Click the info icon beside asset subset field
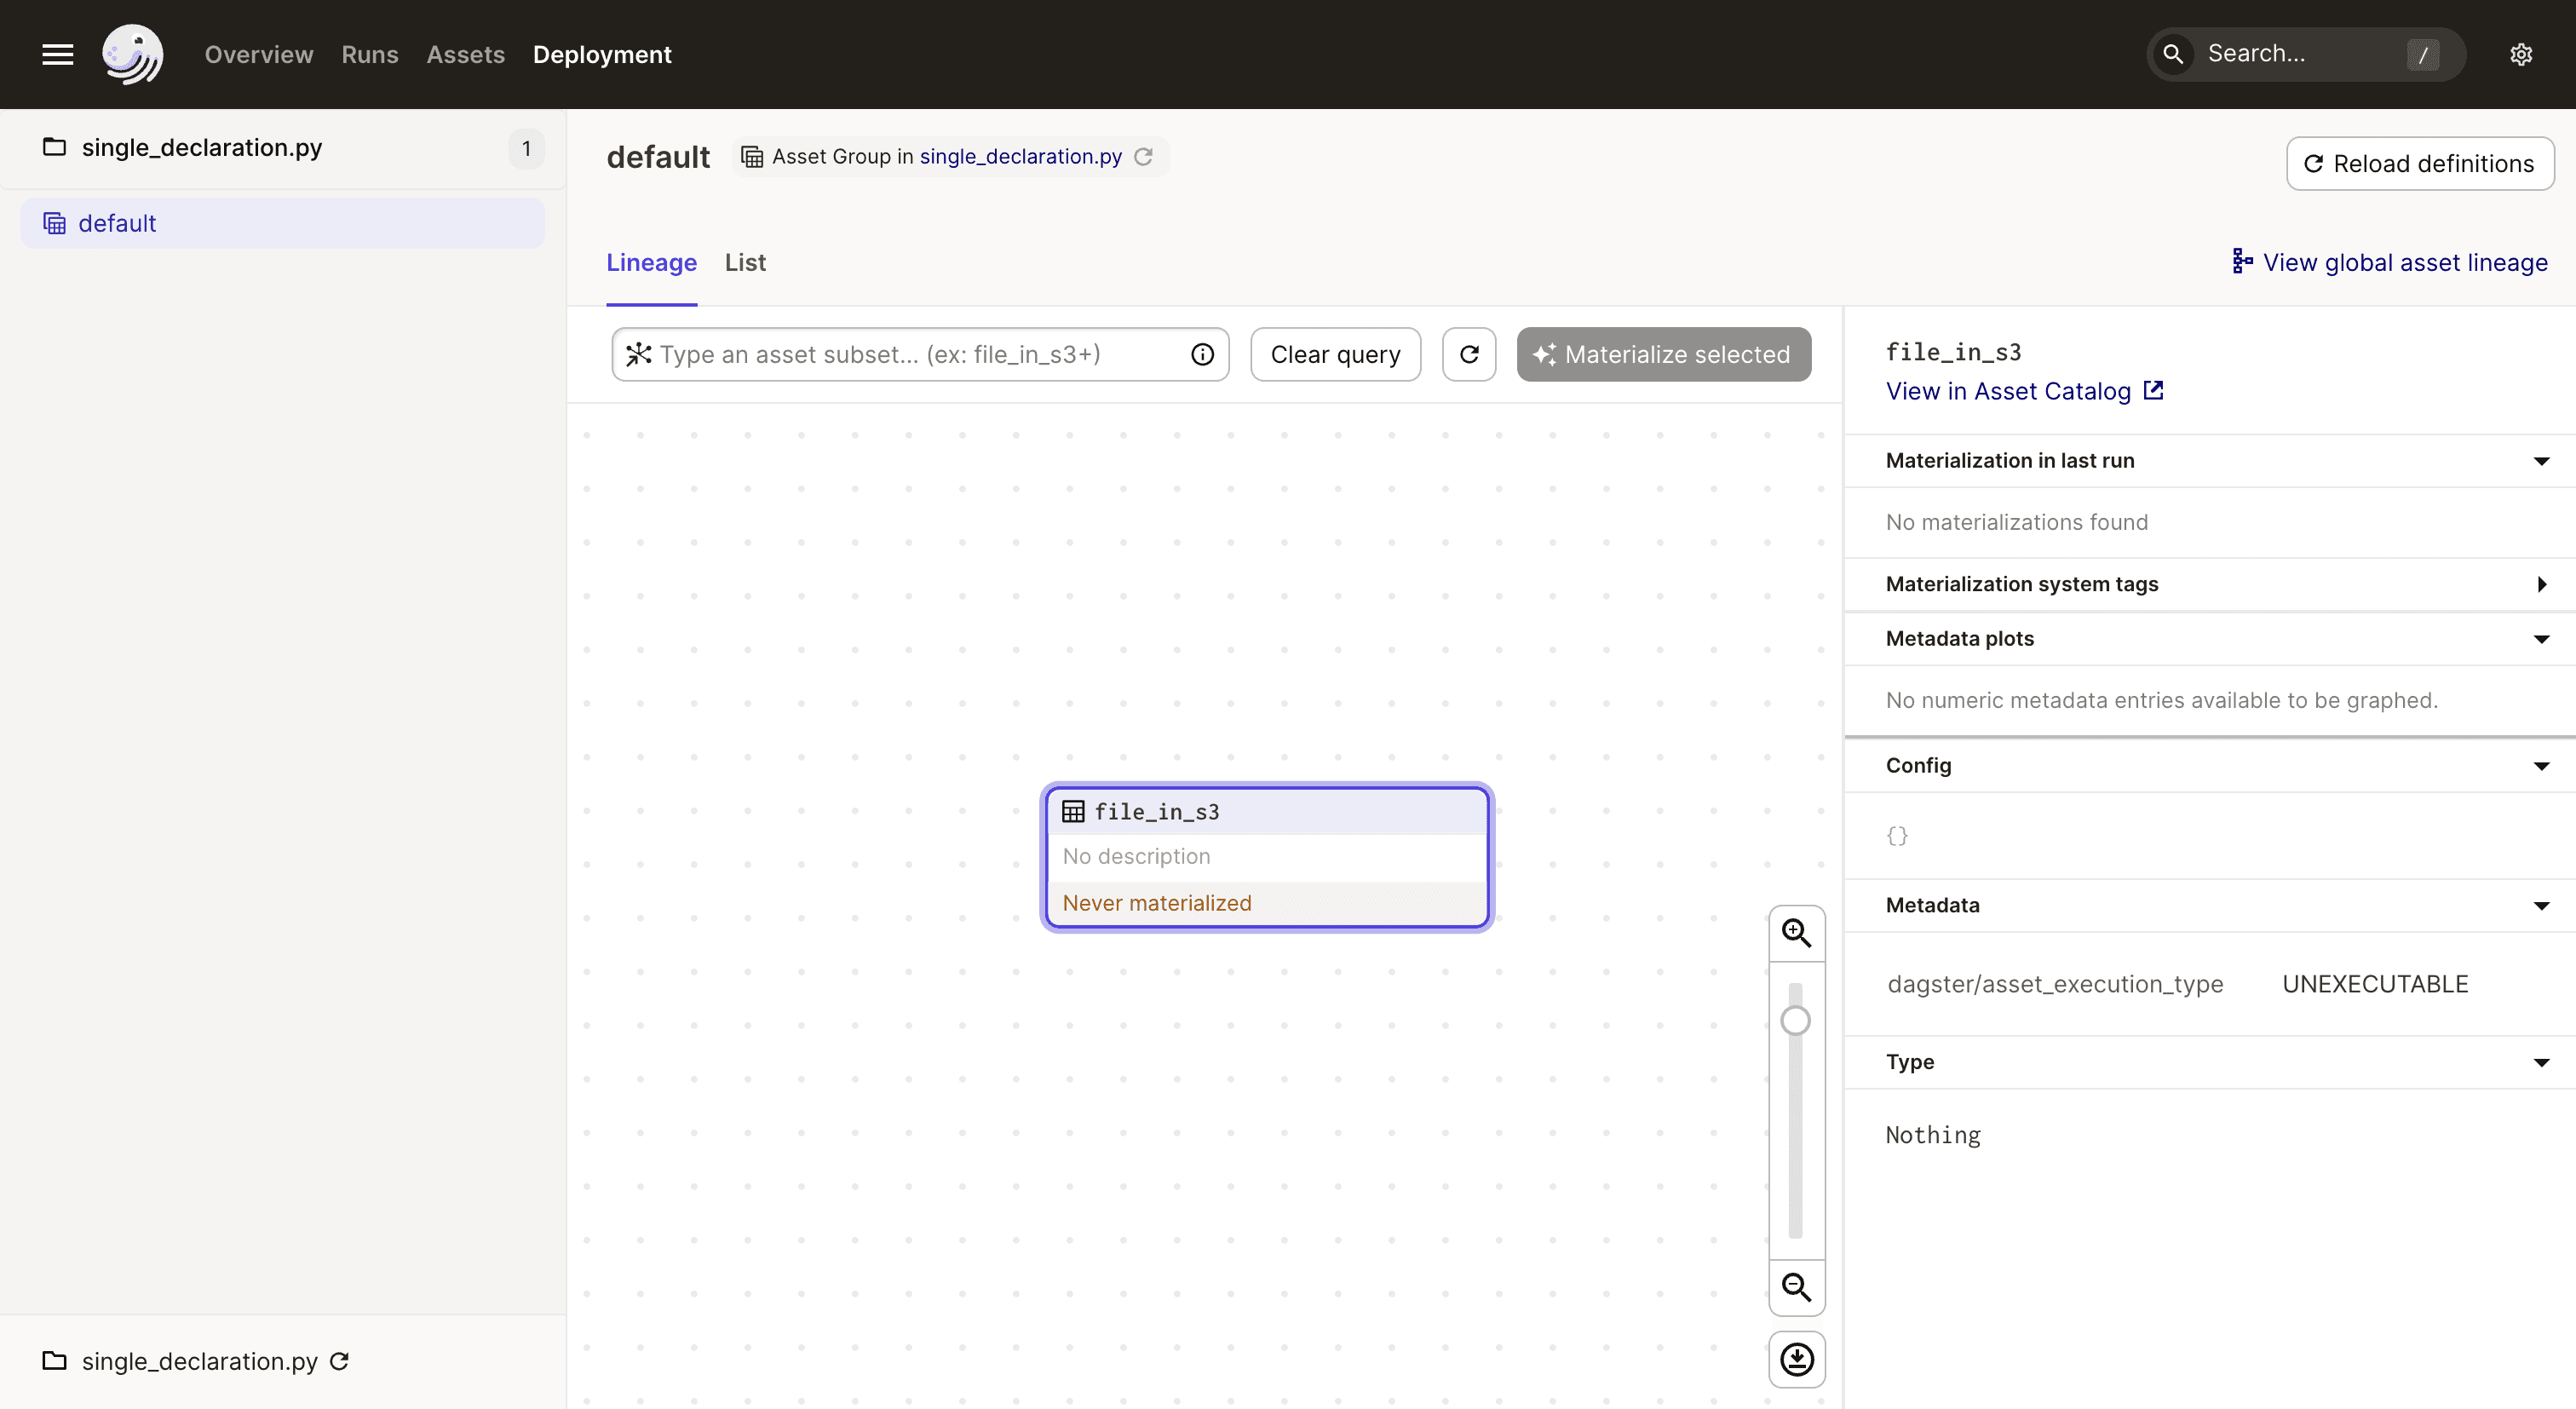Image resolution: width=2576 pixels, height=1409 pixels. tap(1202, 354)
